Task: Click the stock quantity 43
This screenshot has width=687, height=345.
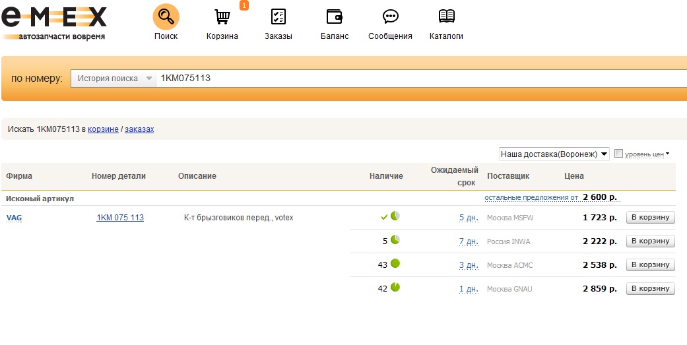Action: (x=383, y=265)
